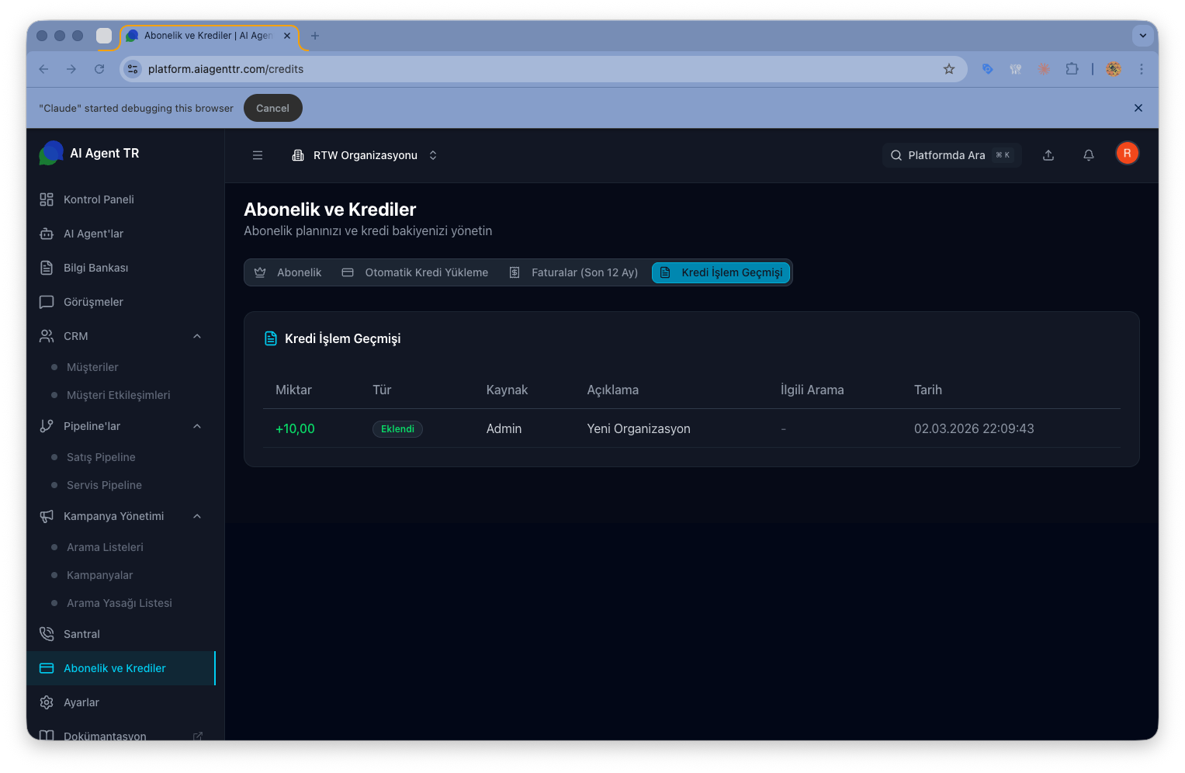Viewport: 1185px width, 773px height.
Task: Click the Eklendi badge in the table
Action: (397, 429)
